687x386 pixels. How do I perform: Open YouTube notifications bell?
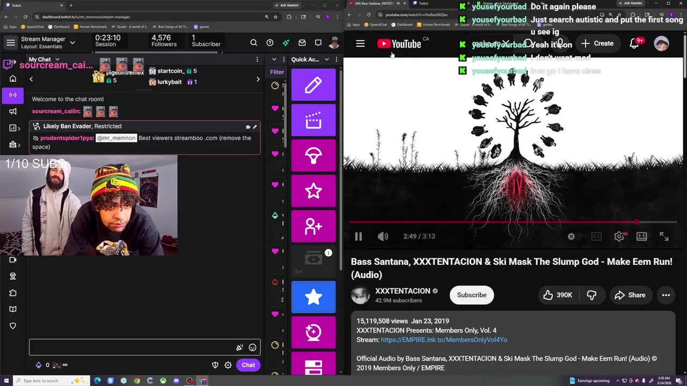point(634,43)
